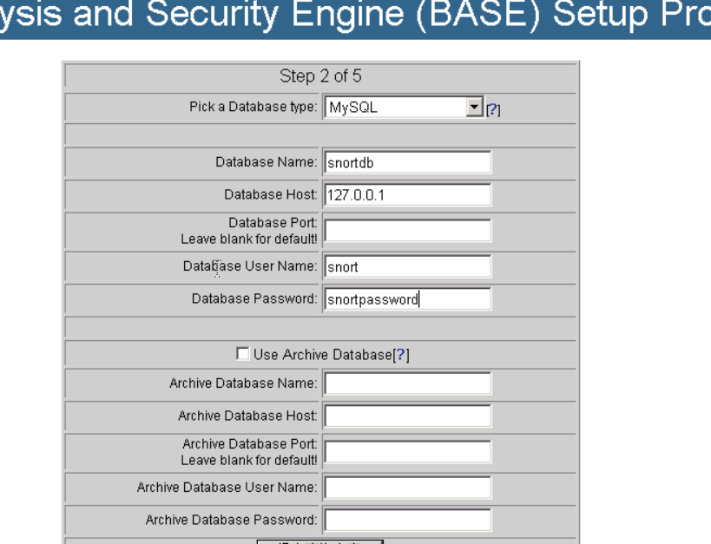Enable the Use Archive Database checkbox
711x544 pixels.
[243, 354]
